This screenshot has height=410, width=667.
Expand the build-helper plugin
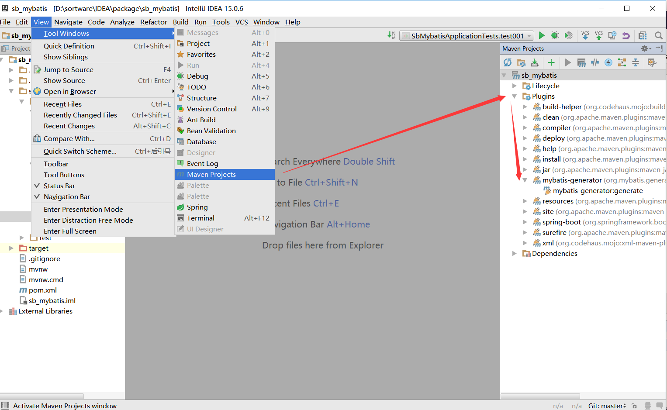[x=525, y=107]
